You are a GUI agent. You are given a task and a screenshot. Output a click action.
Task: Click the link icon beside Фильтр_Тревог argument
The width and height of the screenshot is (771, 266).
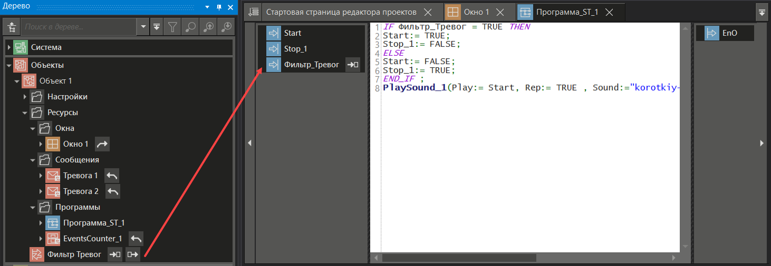(352, 65)
